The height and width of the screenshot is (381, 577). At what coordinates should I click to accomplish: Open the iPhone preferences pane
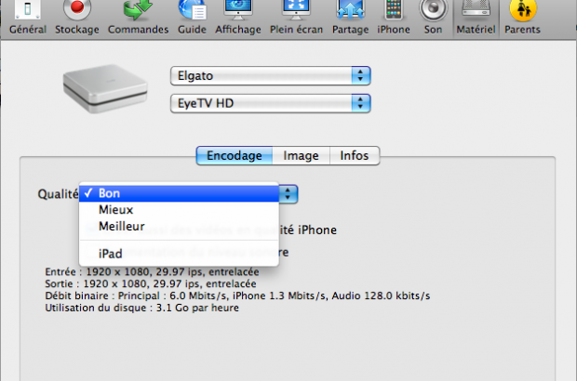(x=394, y=15)
